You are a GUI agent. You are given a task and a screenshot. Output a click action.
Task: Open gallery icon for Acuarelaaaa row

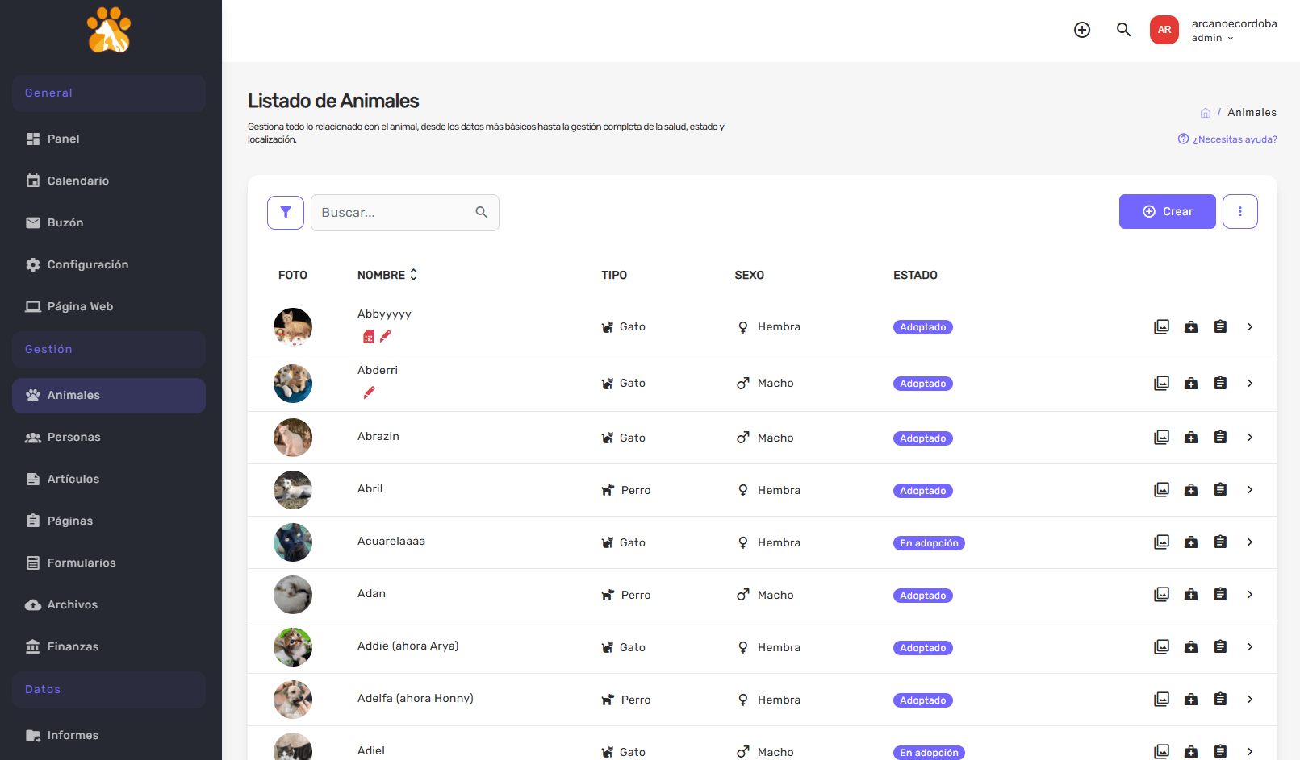point(1161,542)
